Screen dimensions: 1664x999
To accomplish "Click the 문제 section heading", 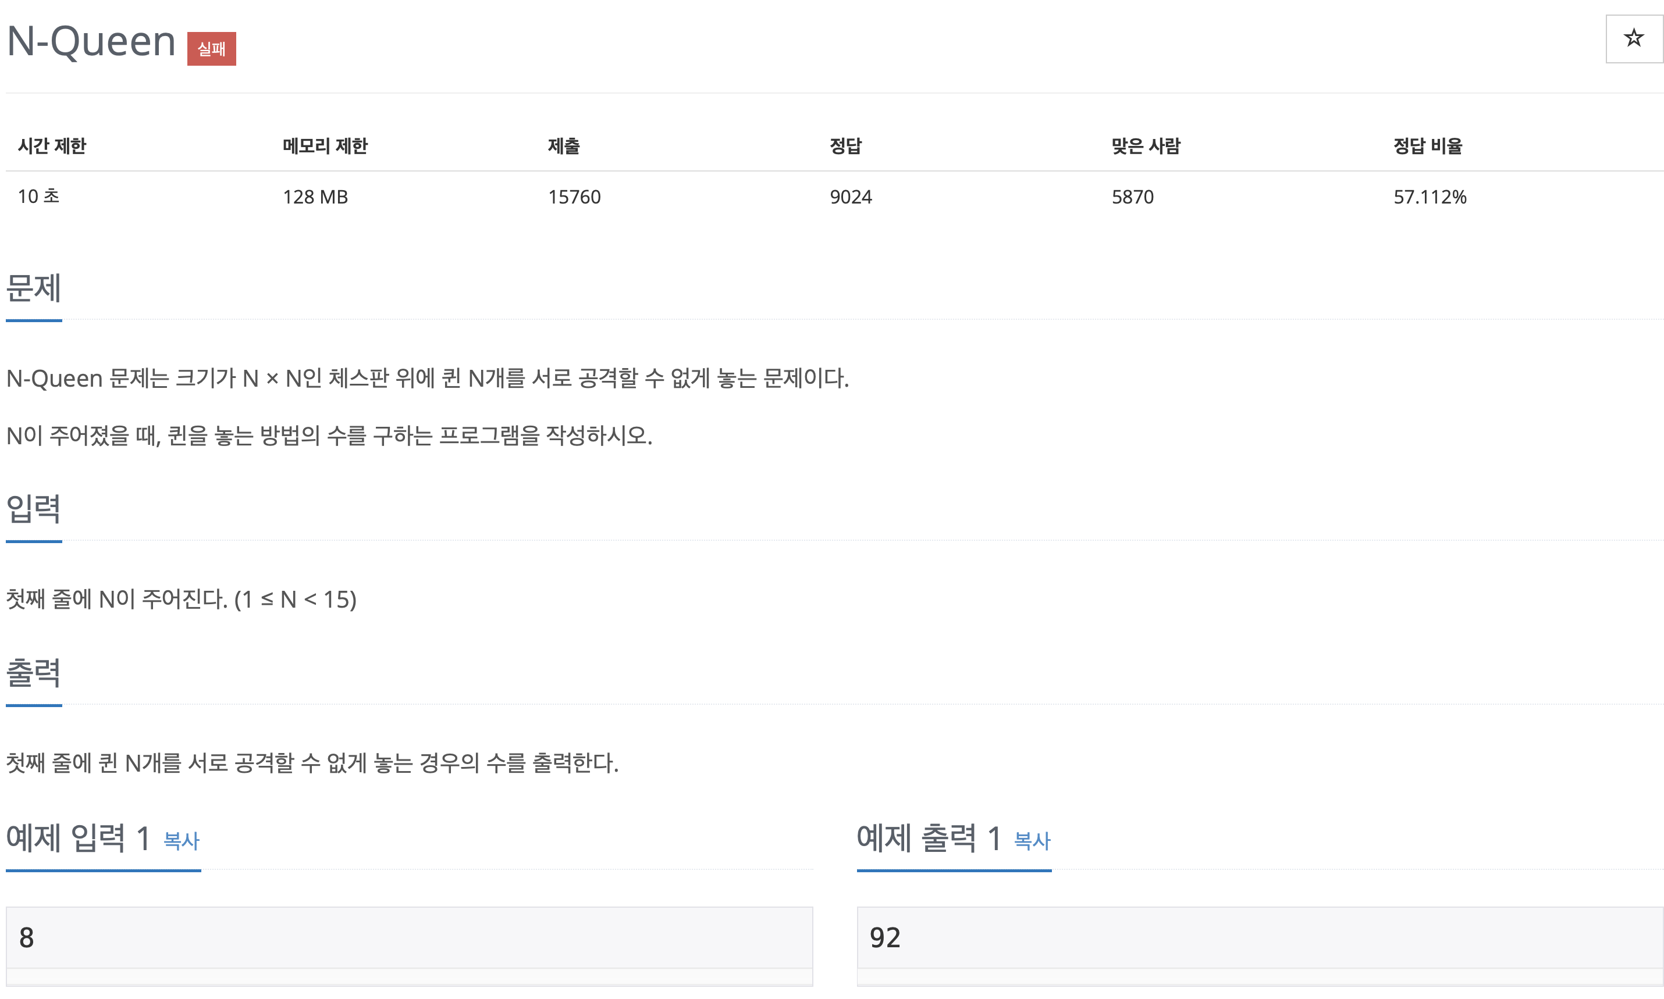I will point(34,289).
